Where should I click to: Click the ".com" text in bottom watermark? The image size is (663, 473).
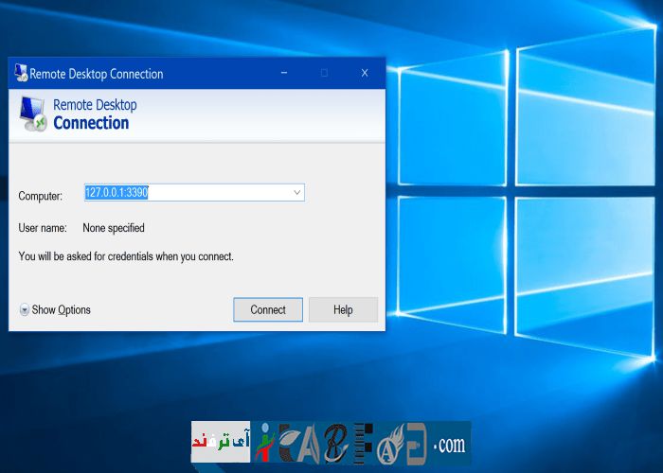[x=449, y=444]
